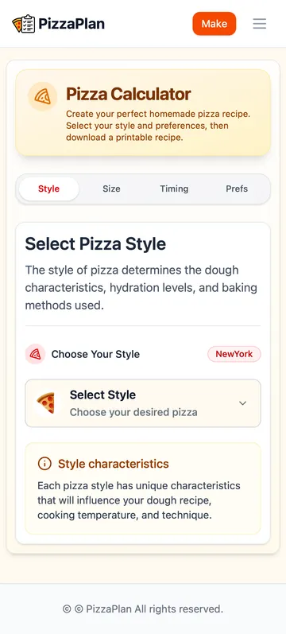Open the hamburger navigation menu

(x=259, y=23)
